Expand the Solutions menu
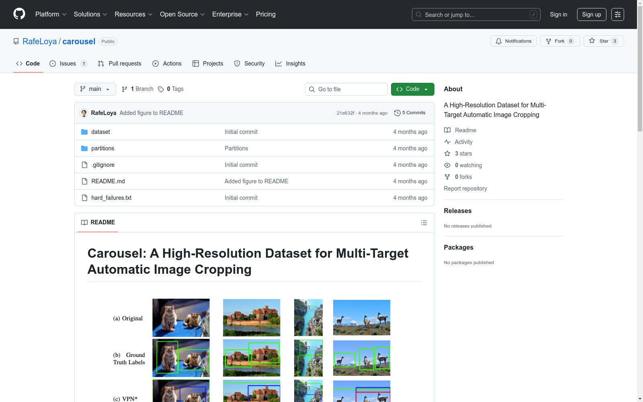 (90, 14)
